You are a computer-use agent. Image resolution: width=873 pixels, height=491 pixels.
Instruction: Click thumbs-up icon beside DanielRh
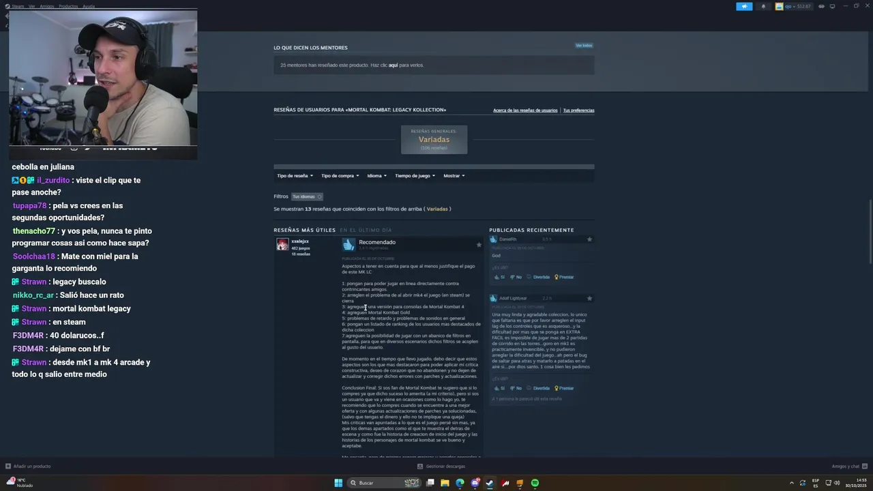pyautogui.click(x=493, y=239)
